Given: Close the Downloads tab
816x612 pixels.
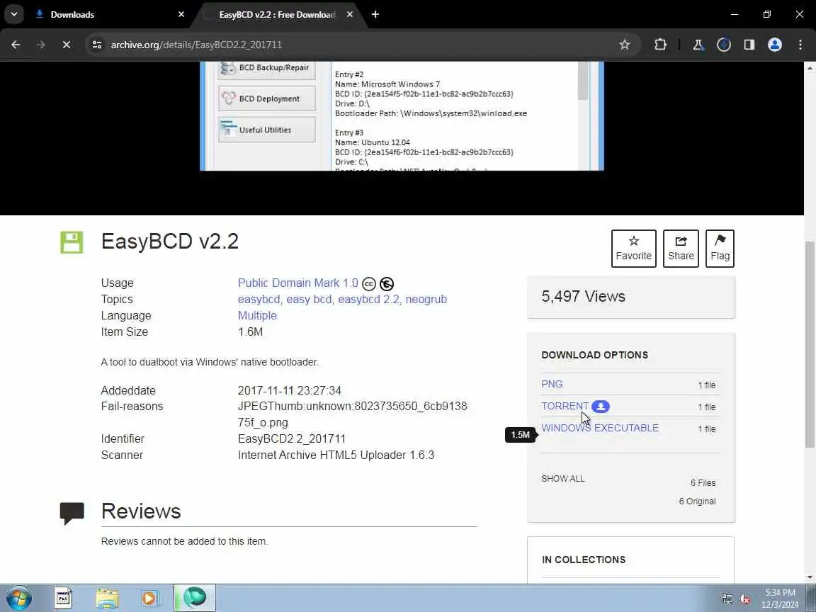Looking at the screenshot, I should (181, 15).
